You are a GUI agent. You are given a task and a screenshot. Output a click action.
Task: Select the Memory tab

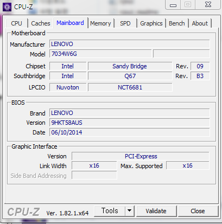(100, 23)
